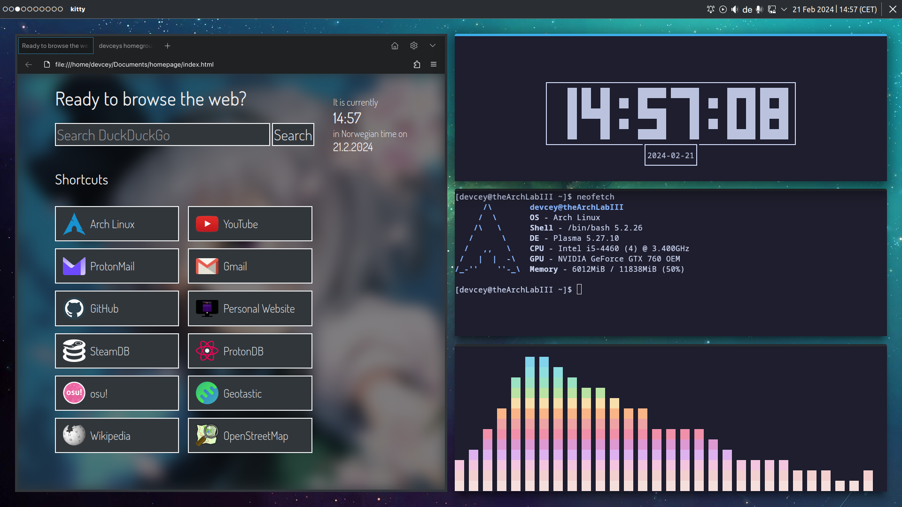Click the ProtonDB atom icon
The image size is (902, 507).
click(207, 351)
